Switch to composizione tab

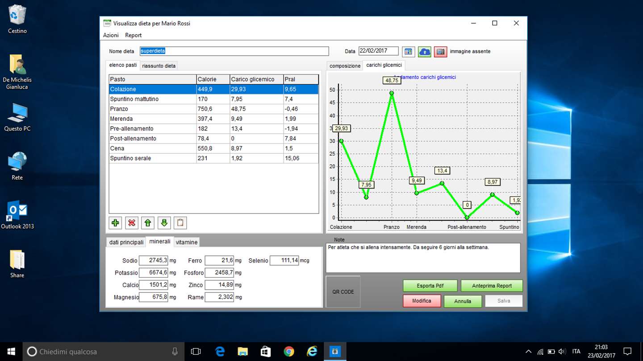tap(345, 66)
